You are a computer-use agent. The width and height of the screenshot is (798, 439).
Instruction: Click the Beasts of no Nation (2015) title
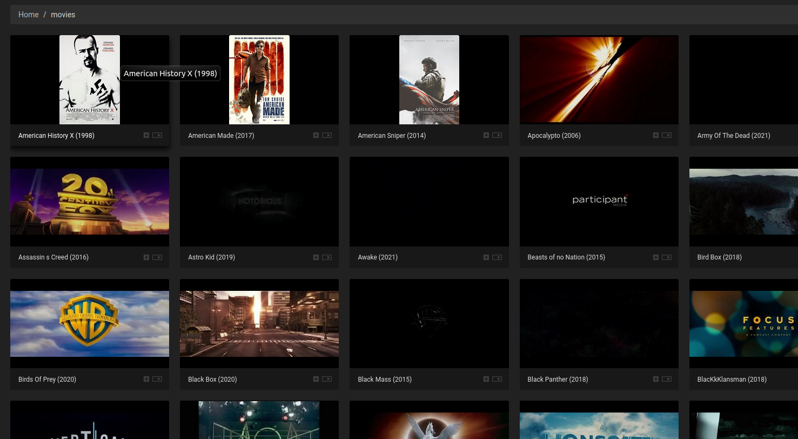pyautogui.click(x=566, y=257)
